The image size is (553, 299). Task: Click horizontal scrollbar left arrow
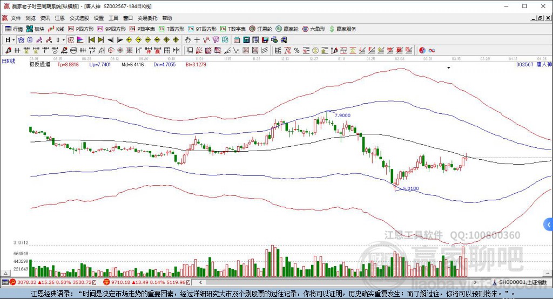201,282
